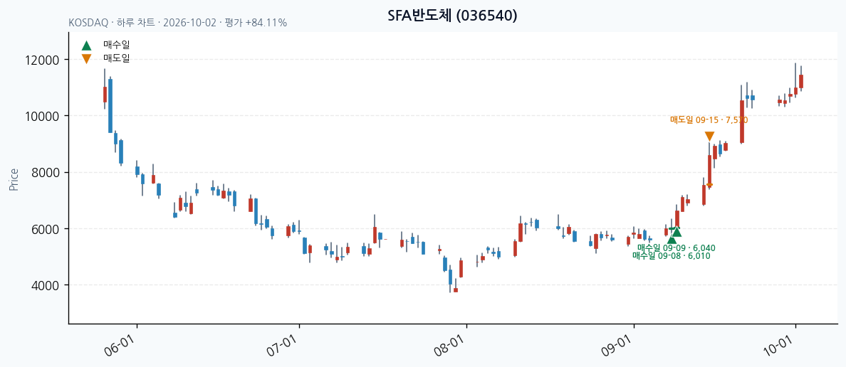Click the last red candle at the chart's right end
846x367 pixels.
click(801, 81)
